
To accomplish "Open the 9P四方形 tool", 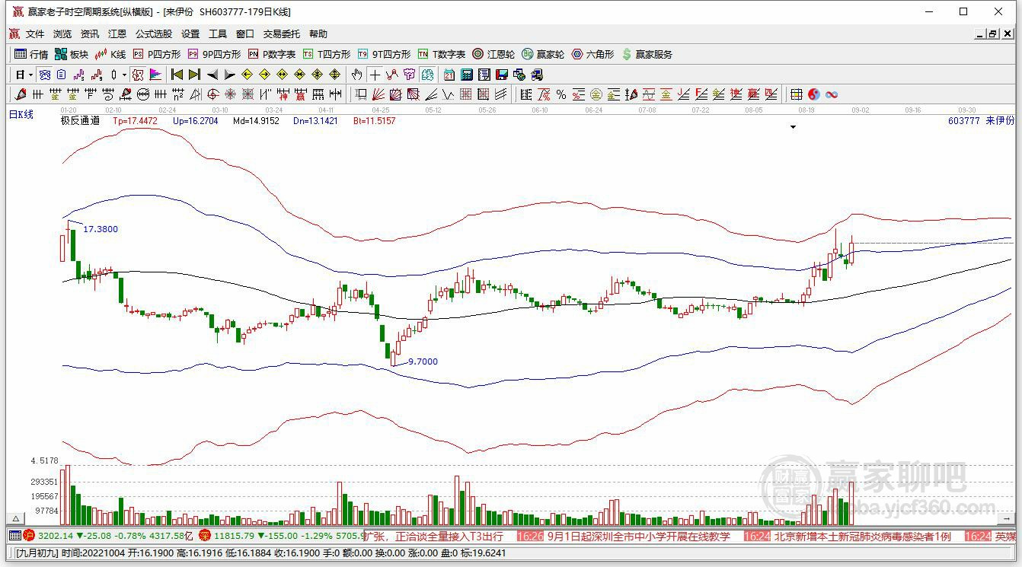I will tap(214, 54).
